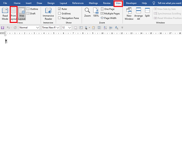Image resolution: width=182 pixels, height=168 pixels.
Task: Save the document with the purple disk icon
Action: (2, 28)
